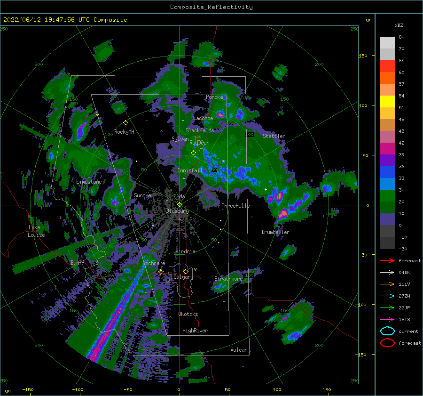Click the yellow diamond marker below RedDeer
Viewport: 423px width, 396px height.
[193, 153]
